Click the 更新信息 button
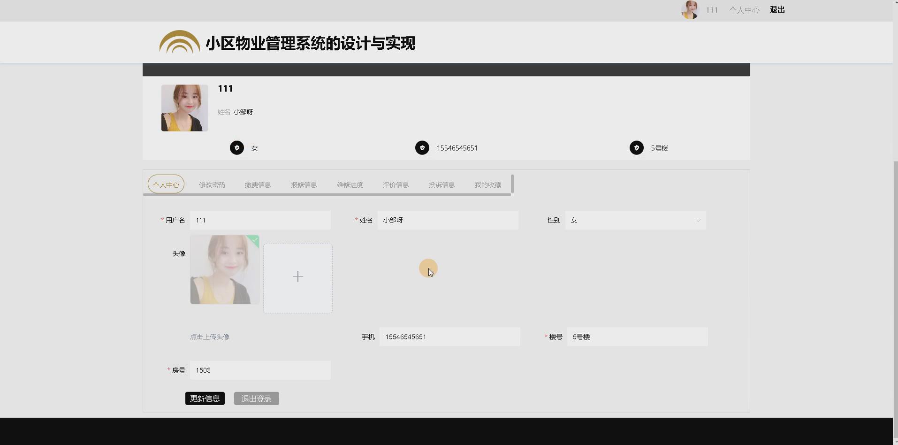The image size is (898, 445). 205,398
